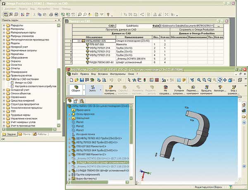This screenshot has height=190, width=248.
Task: Collapse the ИВЛЦ.468561.035 row in import table
Action: pyautogui.click(x=79, y=41)
